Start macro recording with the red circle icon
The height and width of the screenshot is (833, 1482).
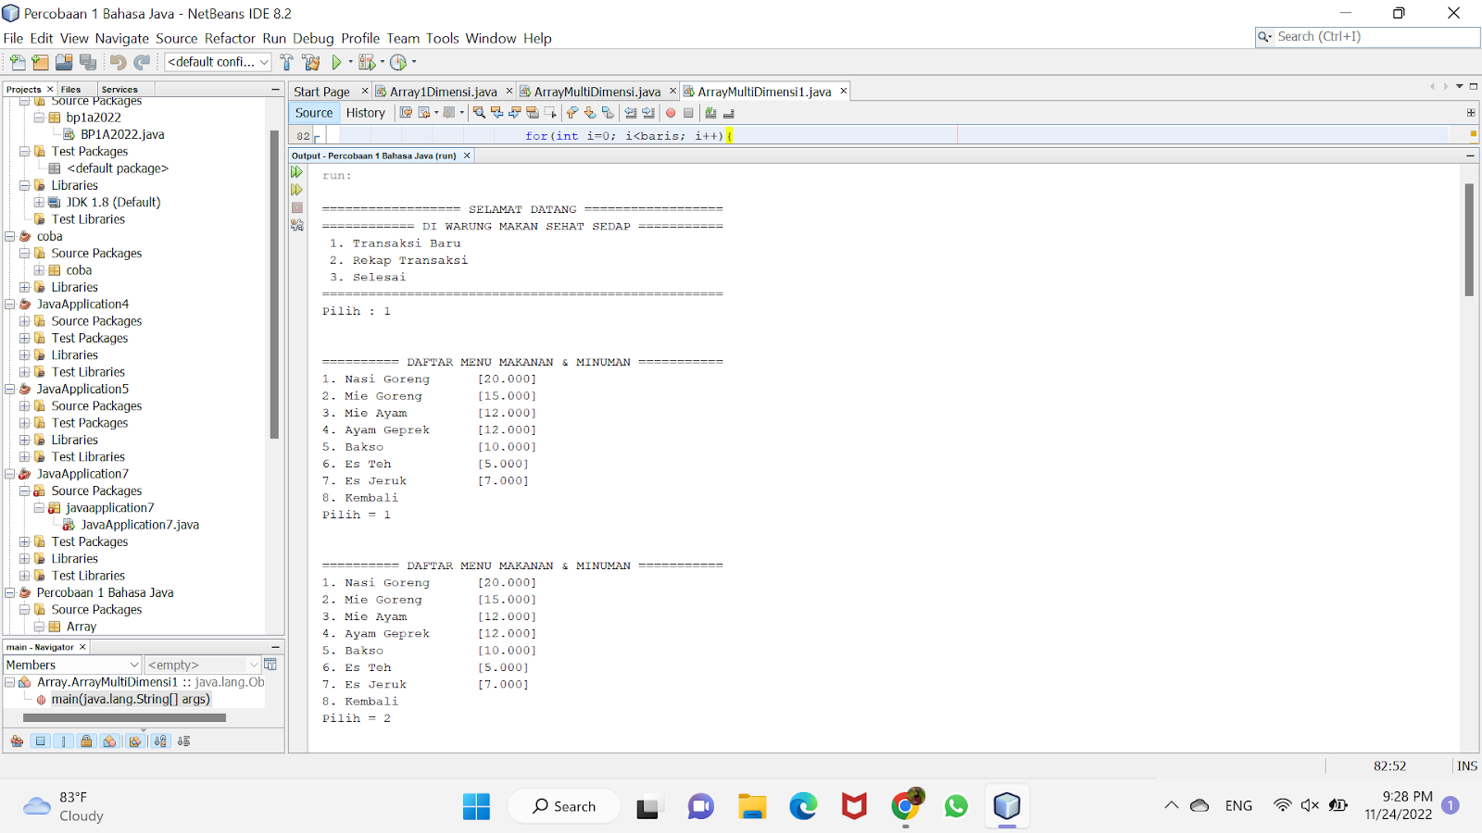pos(671,113)
